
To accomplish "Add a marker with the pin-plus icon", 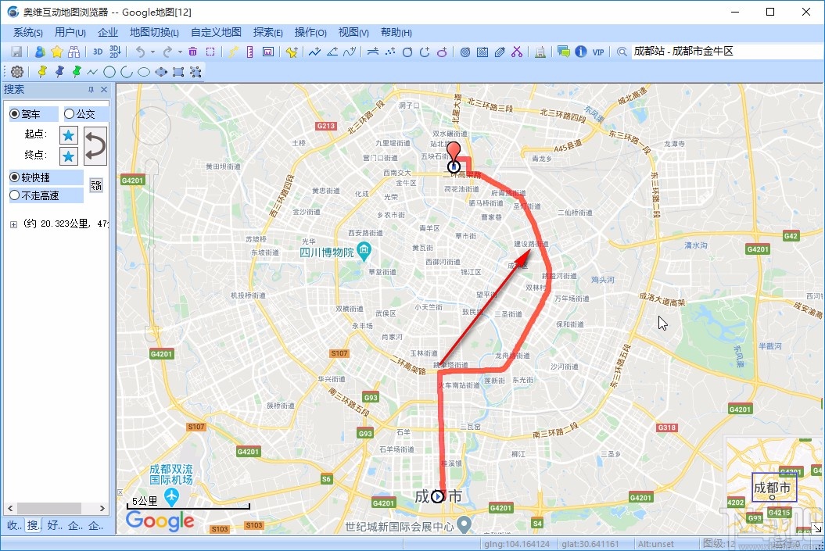I will [292, 52].
